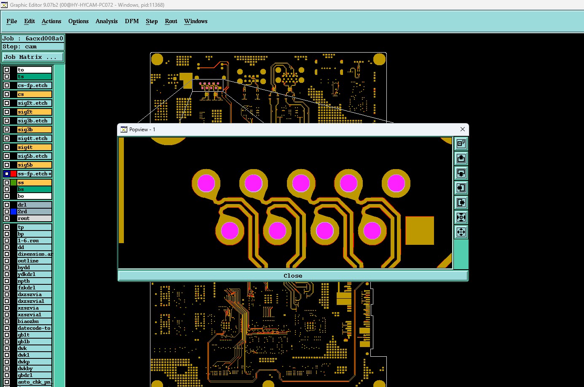
Task: Open the Windows menu
Action: point(196,21)
